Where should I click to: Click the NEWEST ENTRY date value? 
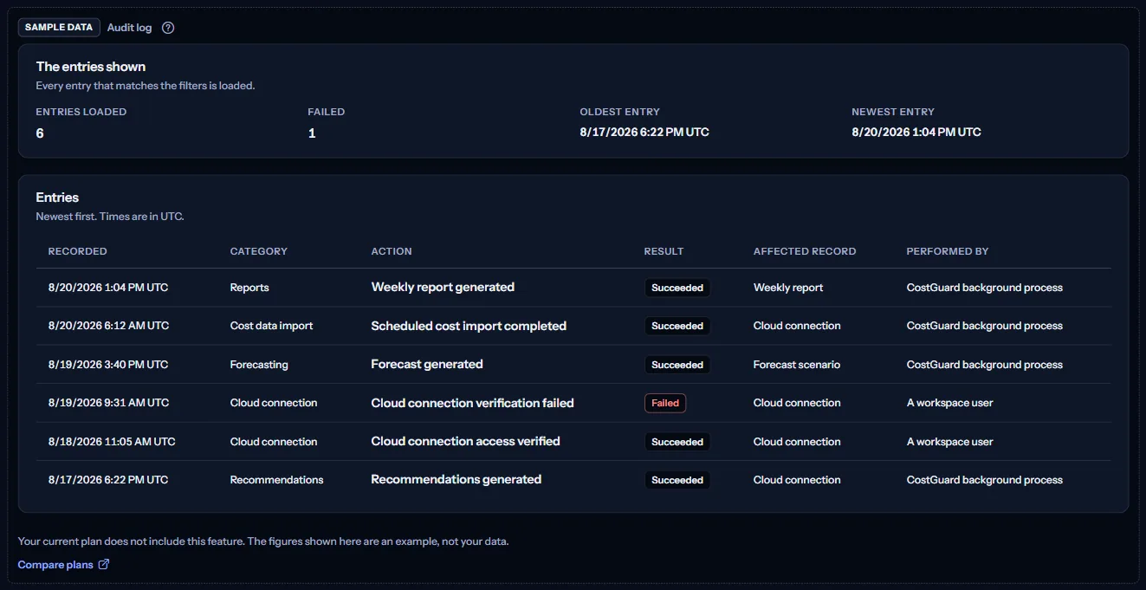(x=916, y=133)
